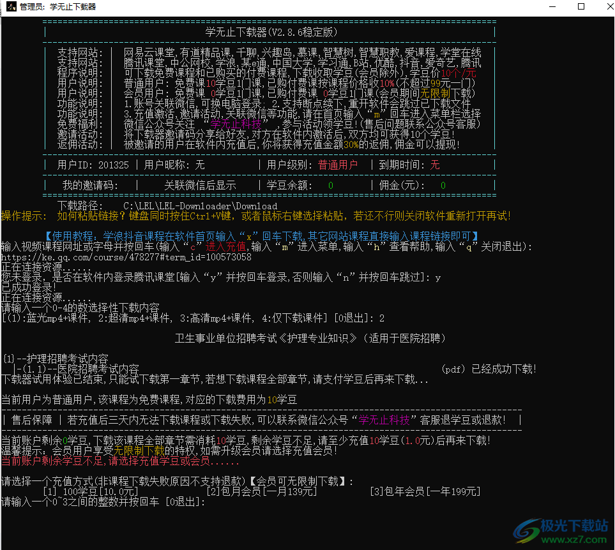Click the input prompt 请输入一个0~3之间的整数并按回车
This screenshot has width=615, height=550.
(x=80, y=502)
